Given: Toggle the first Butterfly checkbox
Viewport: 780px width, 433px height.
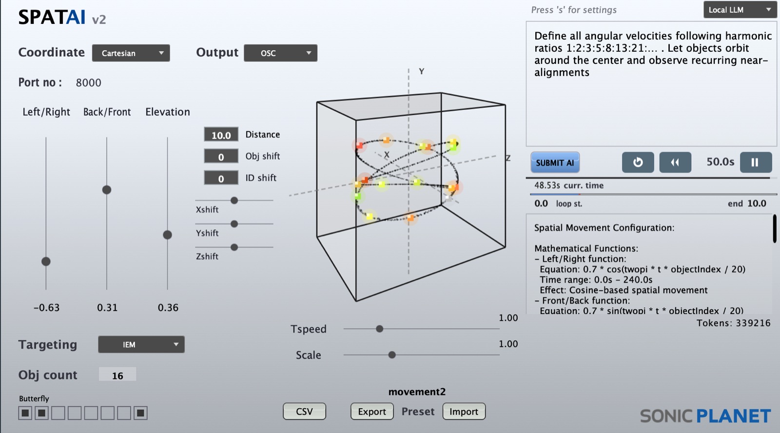Looking at the screenshot, I should [x=25, y=413].
